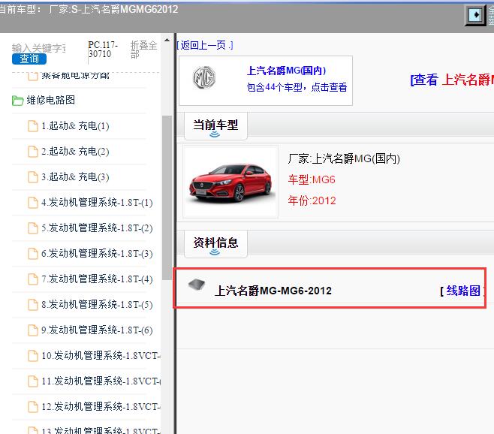This screenshot has height=434, width=494.
Task: Open 7.发动机管理系统-1.8T-(4)
Action: pos(97,279)
